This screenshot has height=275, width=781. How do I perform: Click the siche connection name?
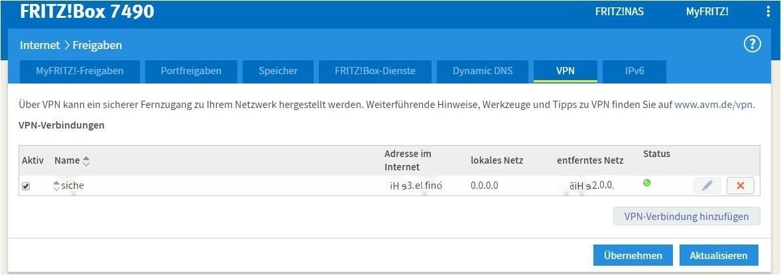point(72,186)
